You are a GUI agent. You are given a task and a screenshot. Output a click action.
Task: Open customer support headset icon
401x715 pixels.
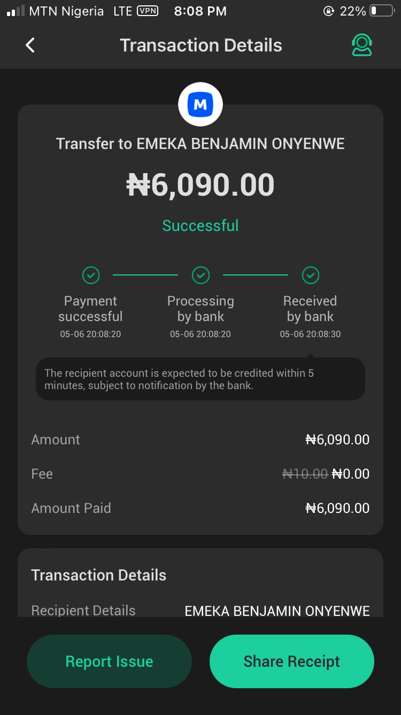click(x=361, y=45)
